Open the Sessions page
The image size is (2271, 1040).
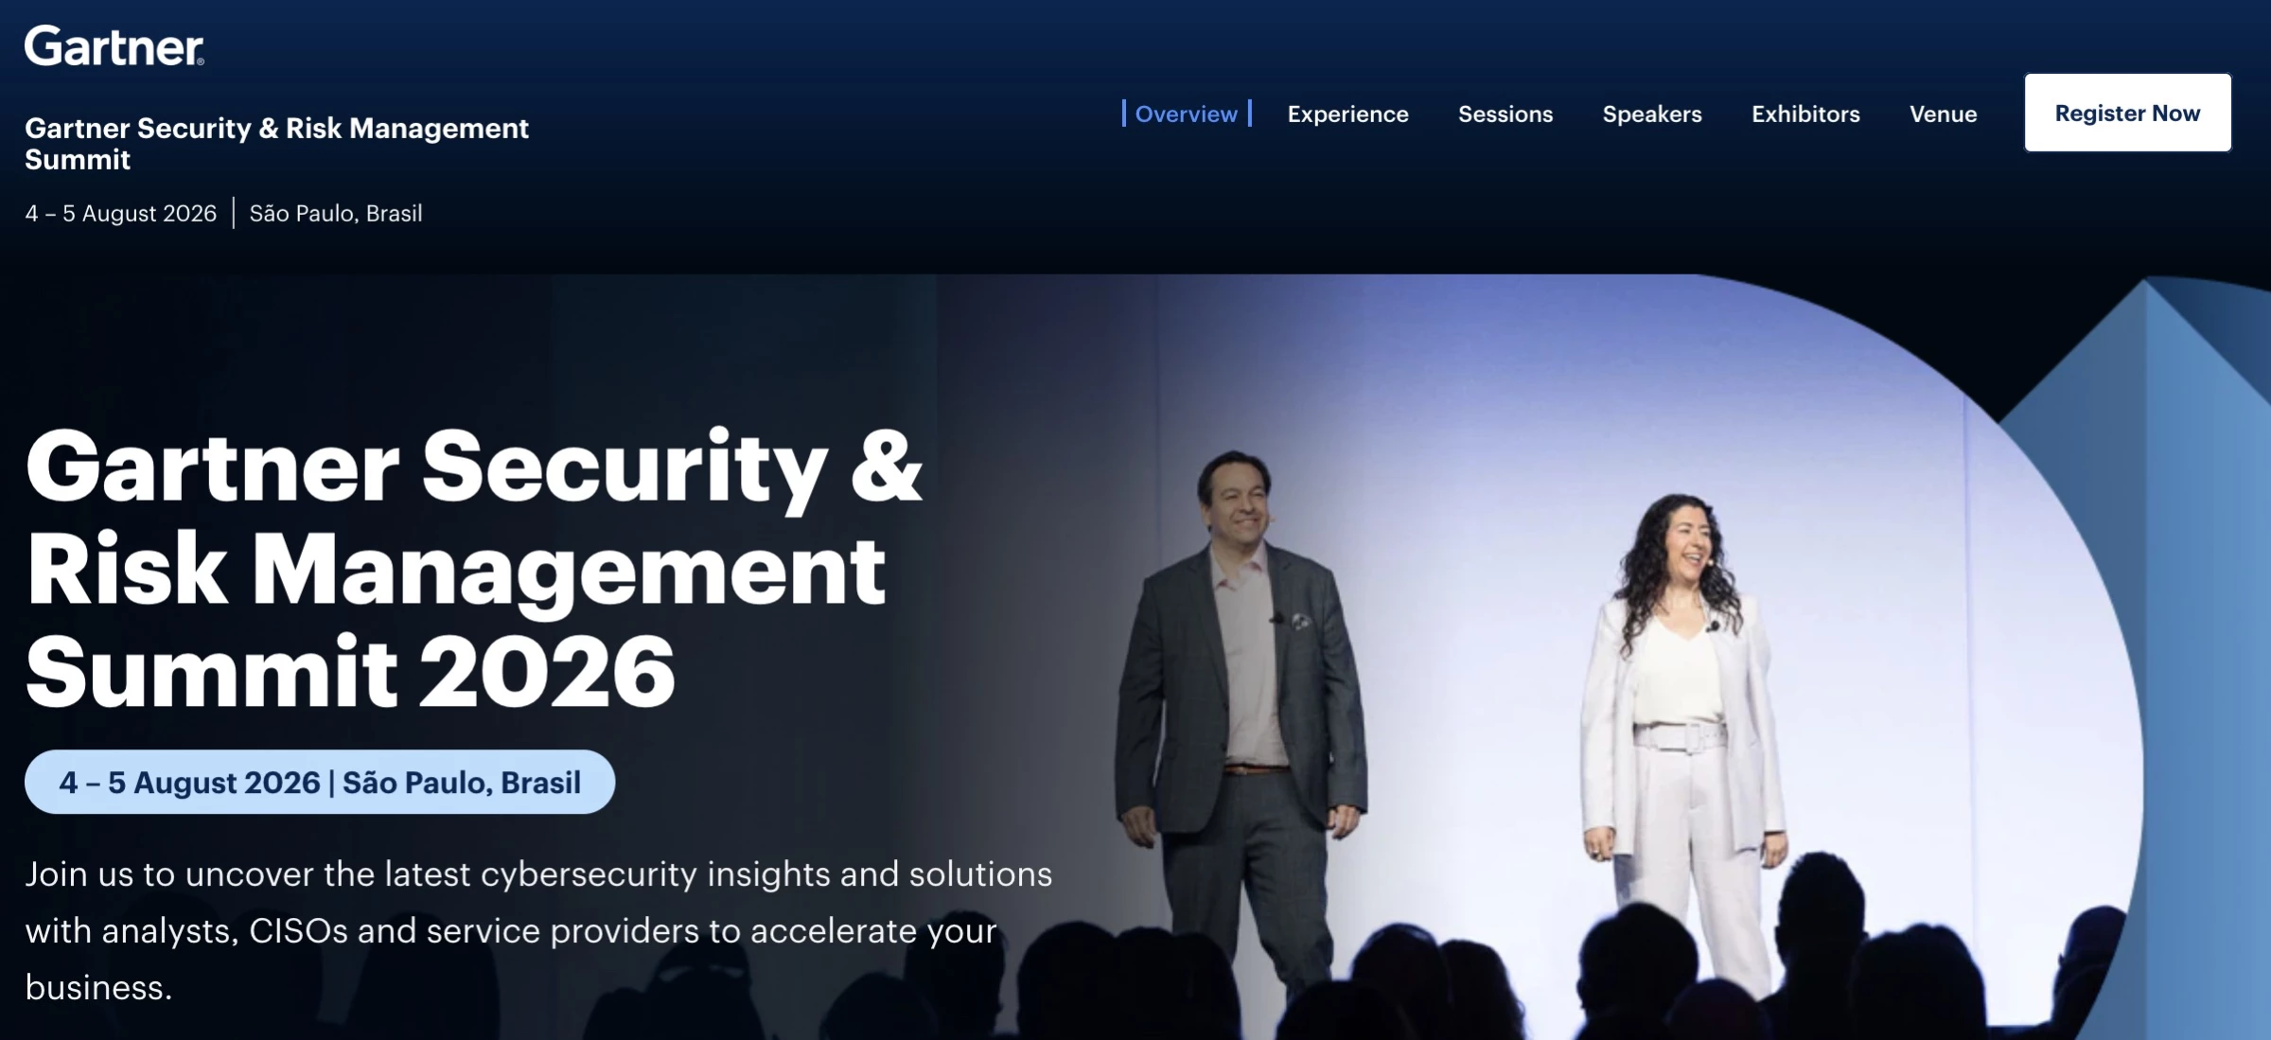tap(1505, 114)
